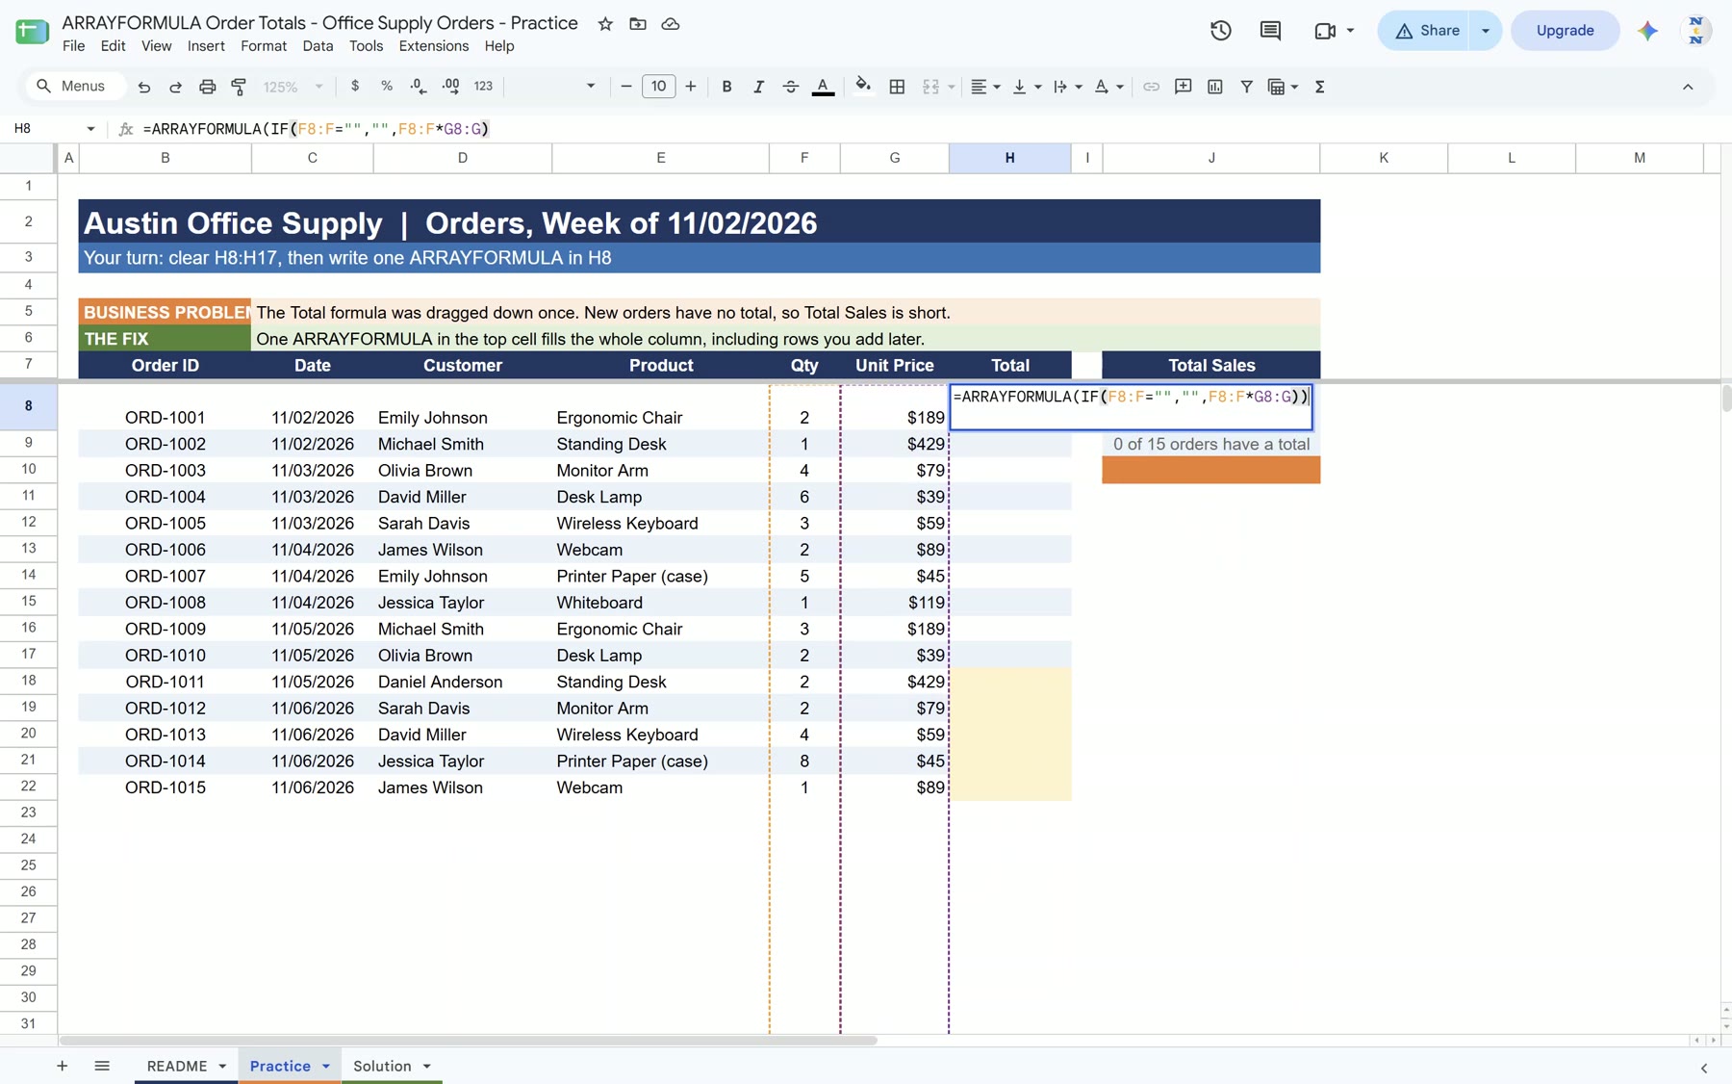Open the Data menu
The height and width of the screenshot is (1084, 1732).
(318, 46)
